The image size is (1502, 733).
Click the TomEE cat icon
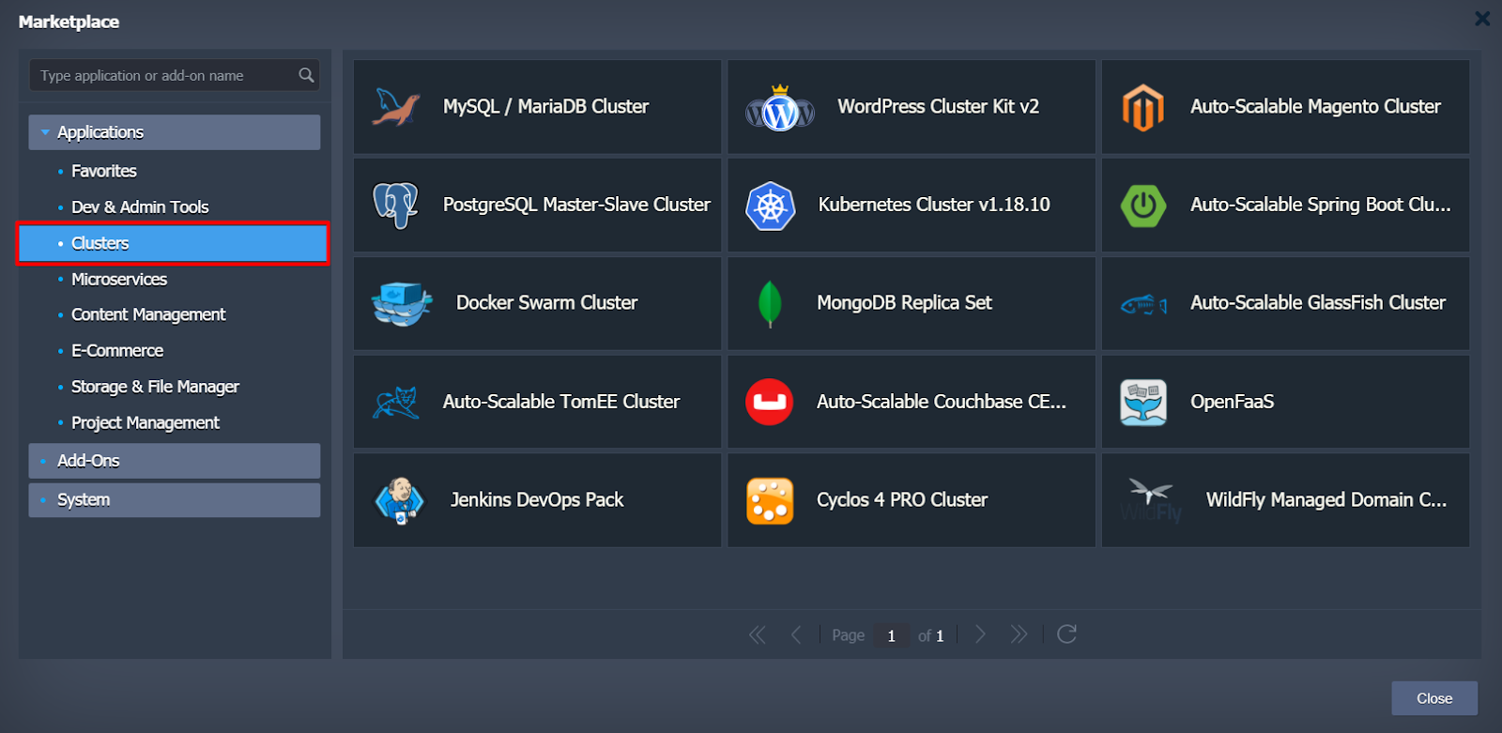click(x=396, y=403)
